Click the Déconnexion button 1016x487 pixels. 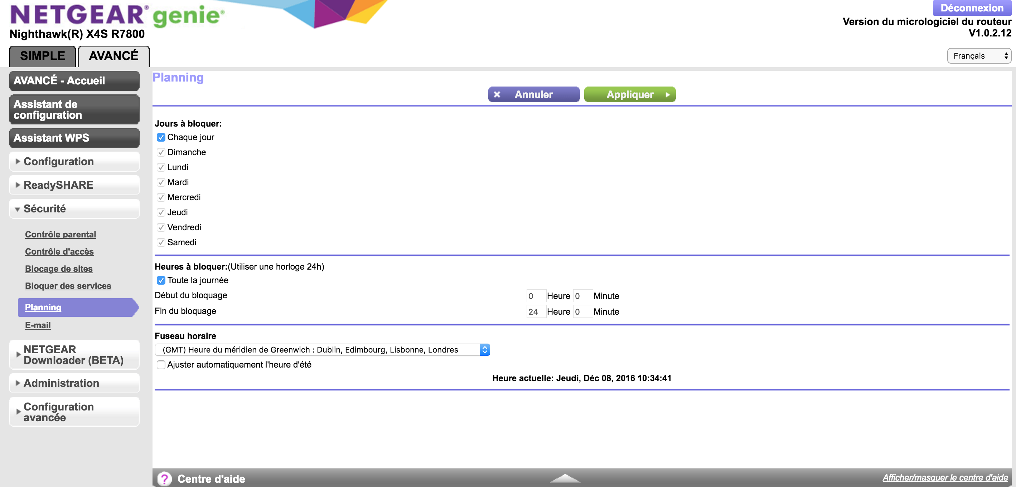click(972, 8)
